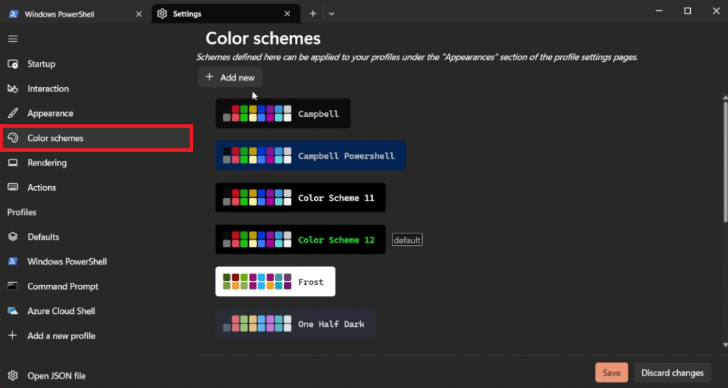Click the Add new scheme button

[230, 78]
